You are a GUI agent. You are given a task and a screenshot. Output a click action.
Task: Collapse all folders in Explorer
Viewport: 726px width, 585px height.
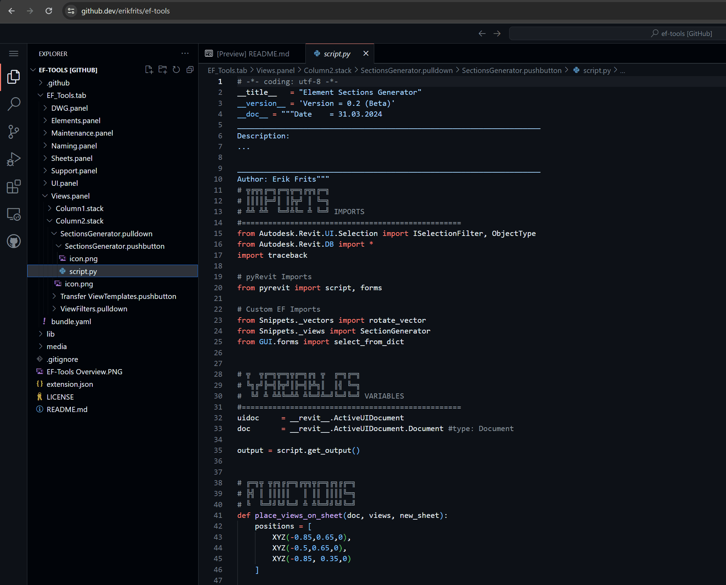click(190, 70)
